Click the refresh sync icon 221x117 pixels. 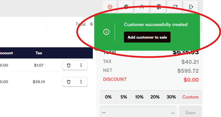(175, 7)
